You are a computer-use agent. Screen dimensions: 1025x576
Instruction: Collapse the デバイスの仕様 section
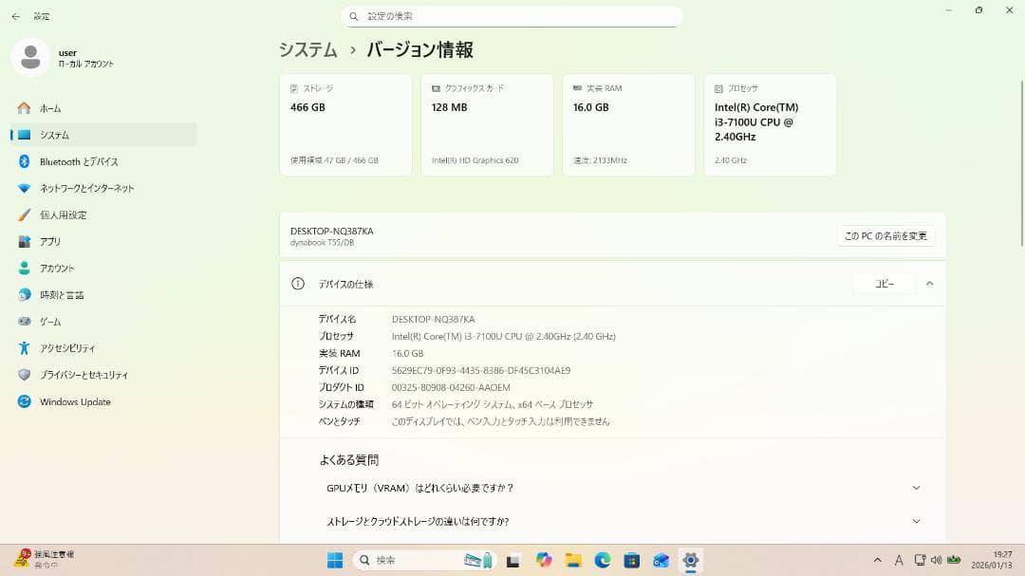pyautogui.click(x=929, y=283)
